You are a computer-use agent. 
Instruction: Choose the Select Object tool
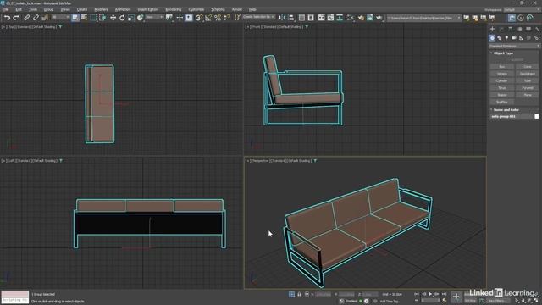(75, 18)
